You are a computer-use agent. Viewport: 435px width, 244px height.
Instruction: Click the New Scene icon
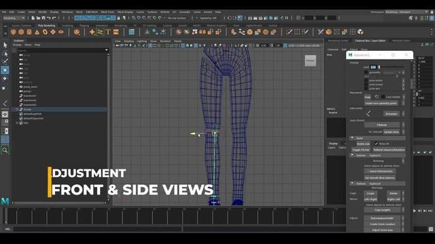click(x=33, y=18)
